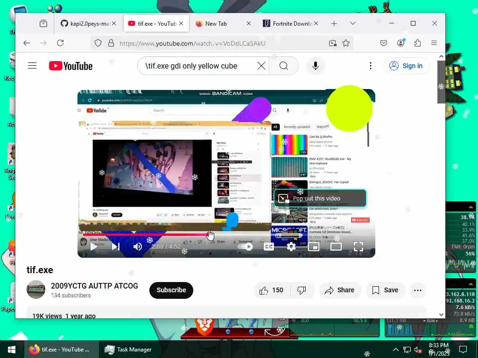
Task: Play the video
Action: (94, 247)
